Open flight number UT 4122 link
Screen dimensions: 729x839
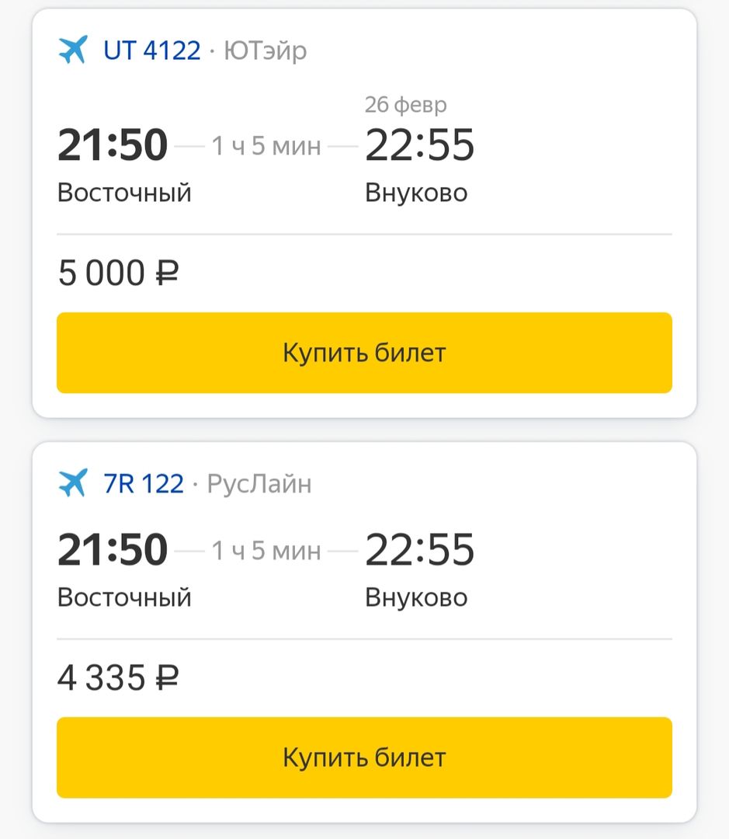tap(152, 50)
